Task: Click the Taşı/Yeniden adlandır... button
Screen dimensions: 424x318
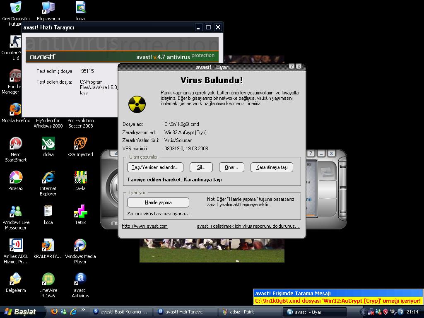Action: click(x=155, y=167)
